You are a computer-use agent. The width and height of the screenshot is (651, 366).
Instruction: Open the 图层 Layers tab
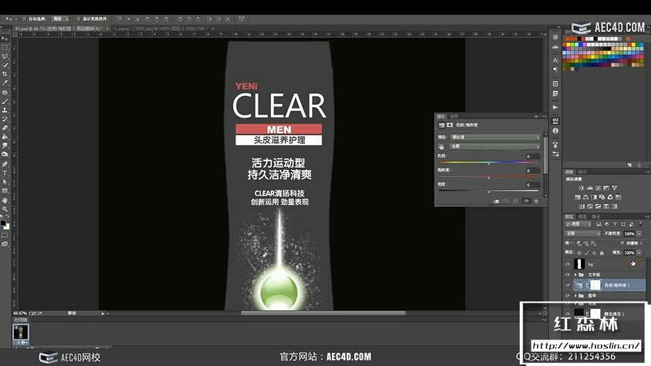pyautogui.click(x=569, y=217)
